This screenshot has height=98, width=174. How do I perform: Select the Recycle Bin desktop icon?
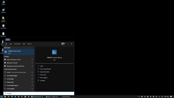coord(3,27)
